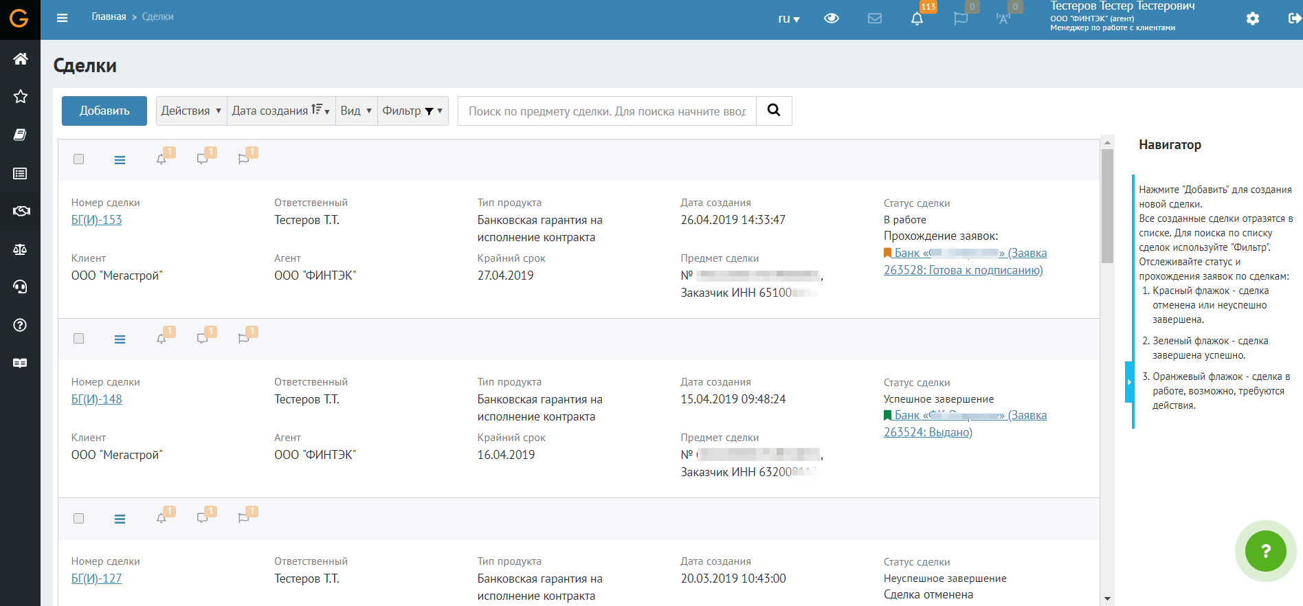Image resolution: width=1303 pixels, height=606 pixels.
Task: Expand the Действия dropdown
Action: 191,111
